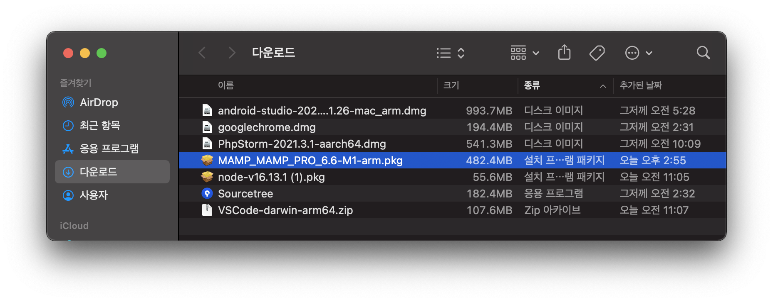773x302 pixels.
Task: Click the user icon beside 사용자
Action: coord(68,195)
